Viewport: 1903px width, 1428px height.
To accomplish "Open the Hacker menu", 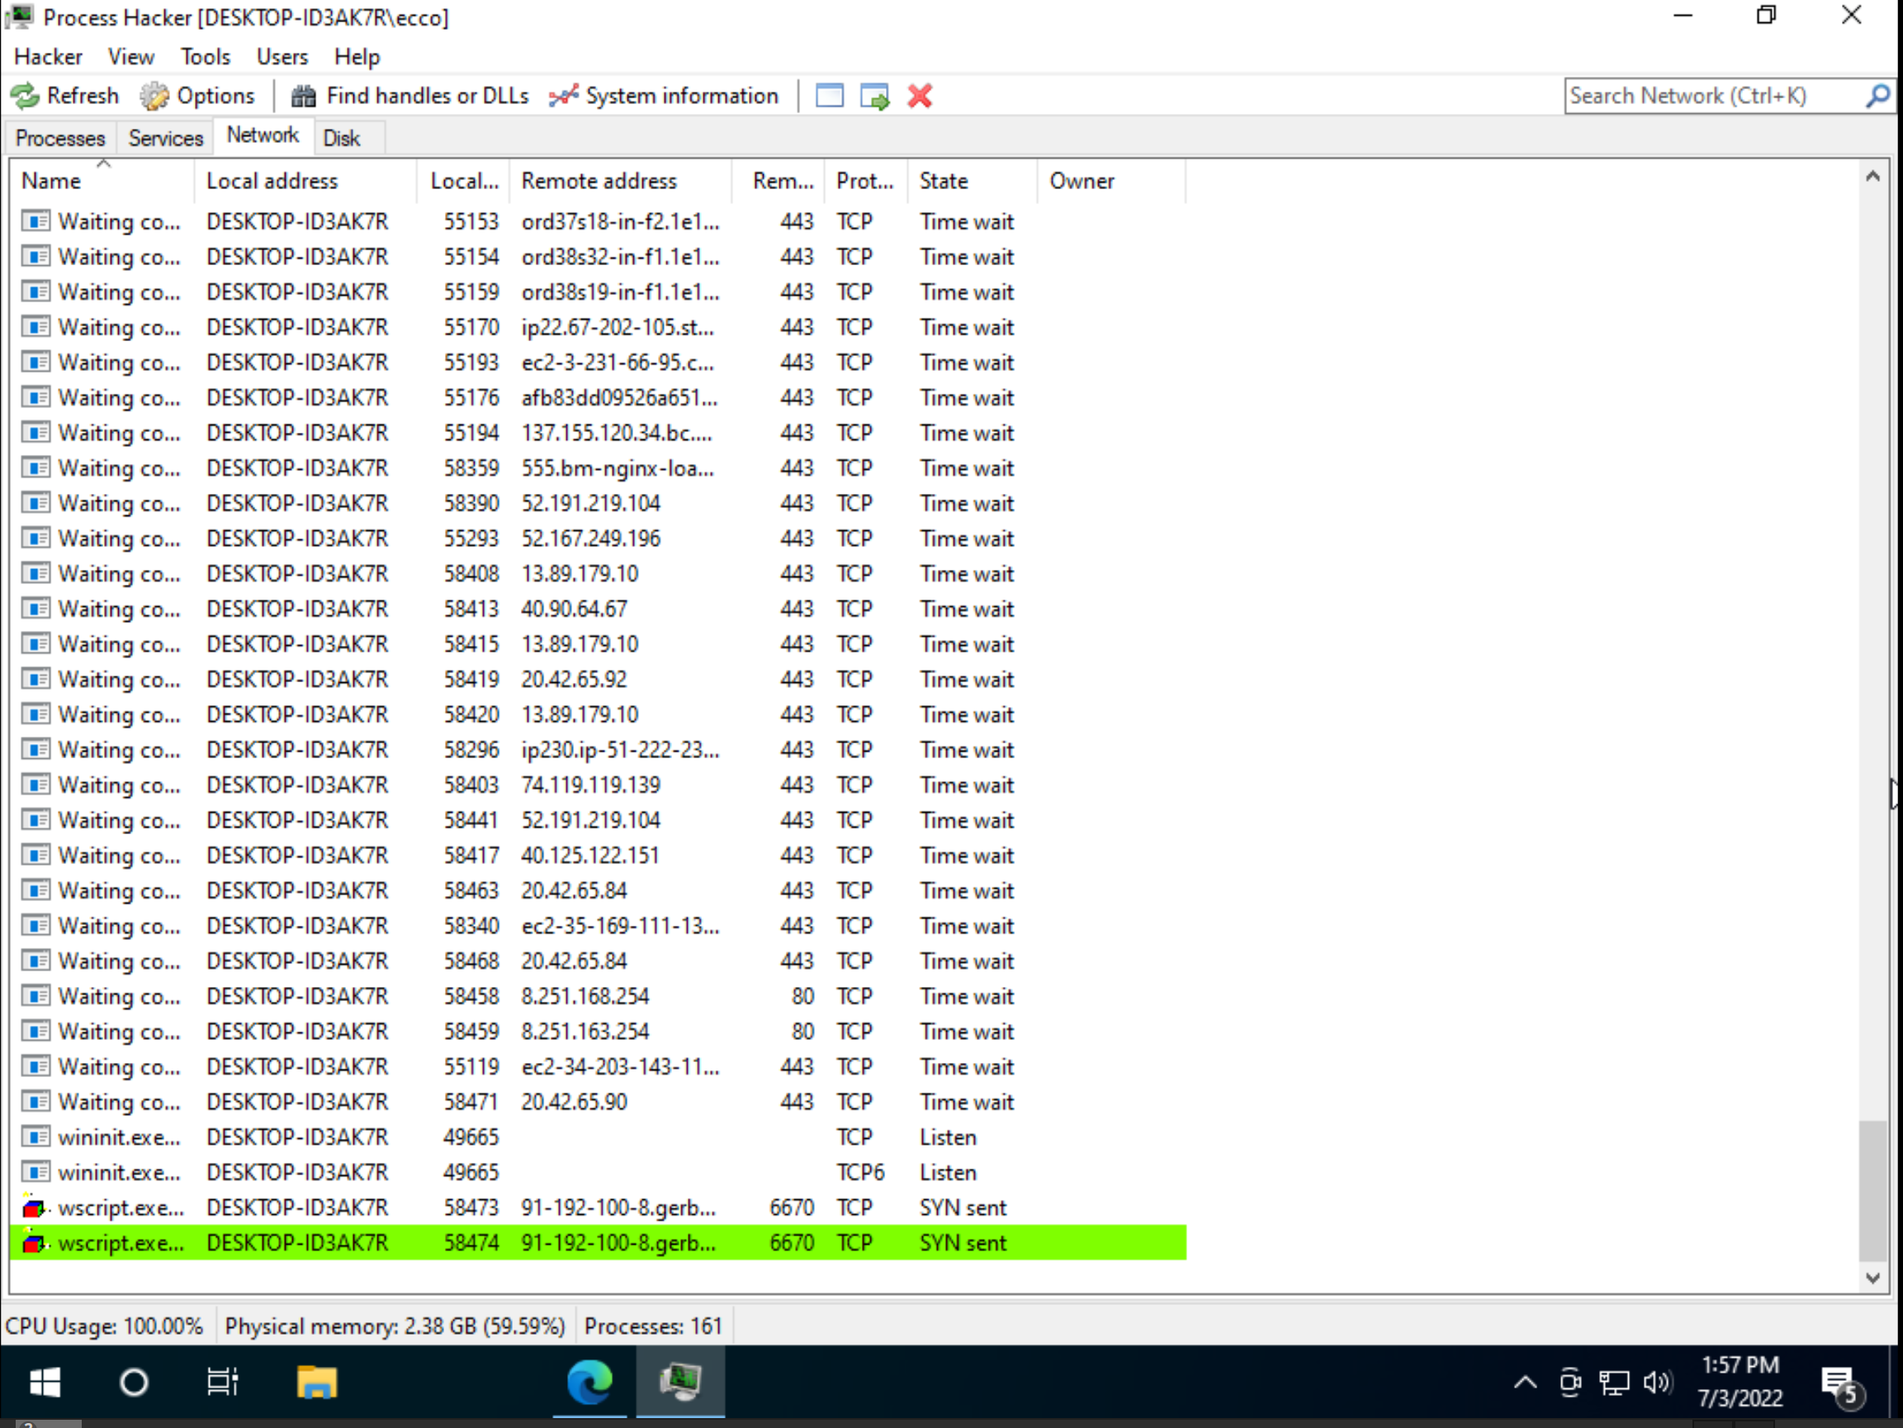I will pos(48,57).
